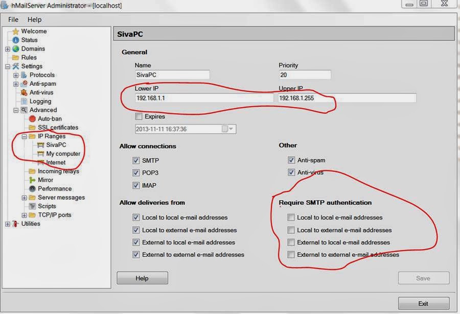Click the Exit button
Screen dimensions: 460x314
pyautogui.click(x=423, y=303)
